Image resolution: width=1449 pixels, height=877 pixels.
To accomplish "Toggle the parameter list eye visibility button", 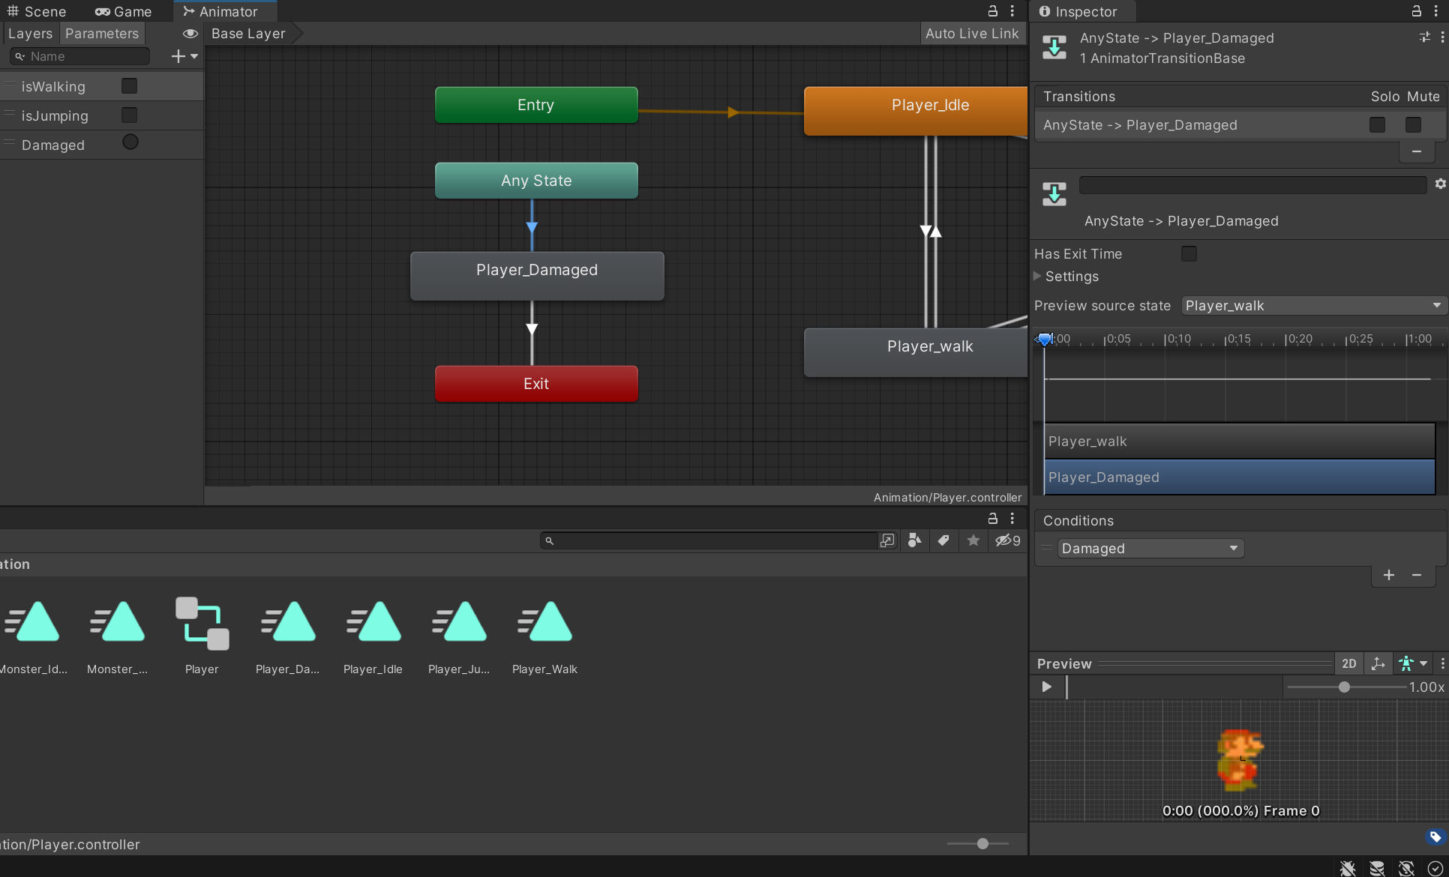I will coord(190,34).
